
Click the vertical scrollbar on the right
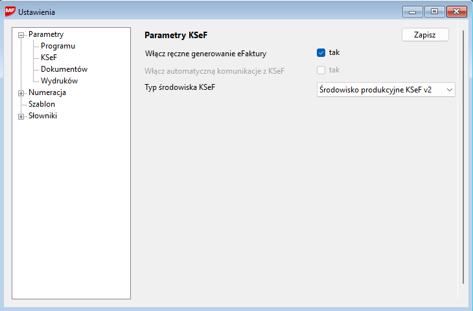point(463,155)
